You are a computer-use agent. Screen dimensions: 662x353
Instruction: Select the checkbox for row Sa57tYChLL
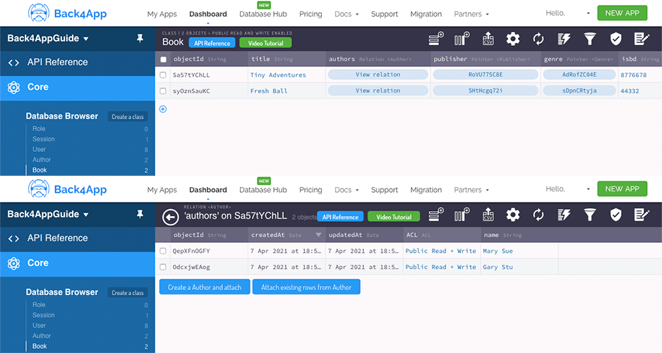(x=163, y=75)
